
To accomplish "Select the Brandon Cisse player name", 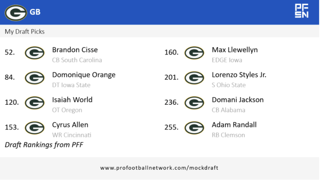I will (75, 50).
